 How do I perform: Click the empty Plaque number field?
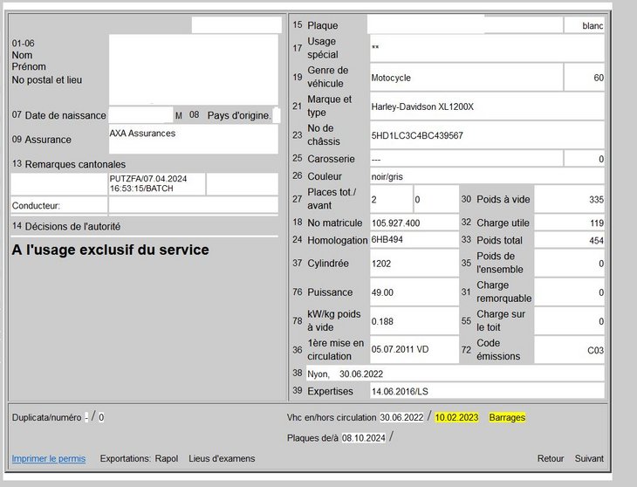(x=464, y=25)
